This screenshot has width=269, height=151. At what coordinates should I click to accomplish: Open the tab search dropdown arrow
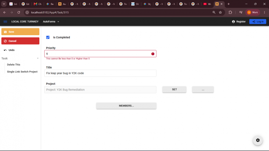tap(4, 4)
